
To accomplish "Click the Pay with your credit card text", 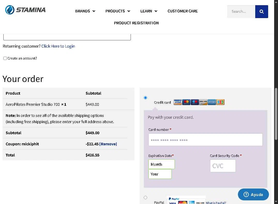I will pos(171,117).
